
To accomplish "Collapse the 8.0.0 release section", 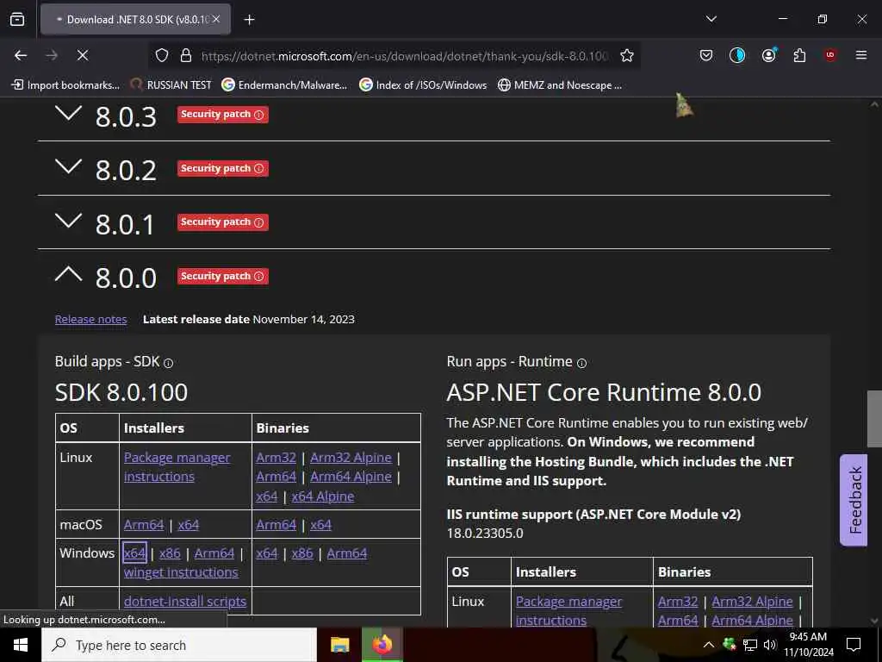I will 69,275.
